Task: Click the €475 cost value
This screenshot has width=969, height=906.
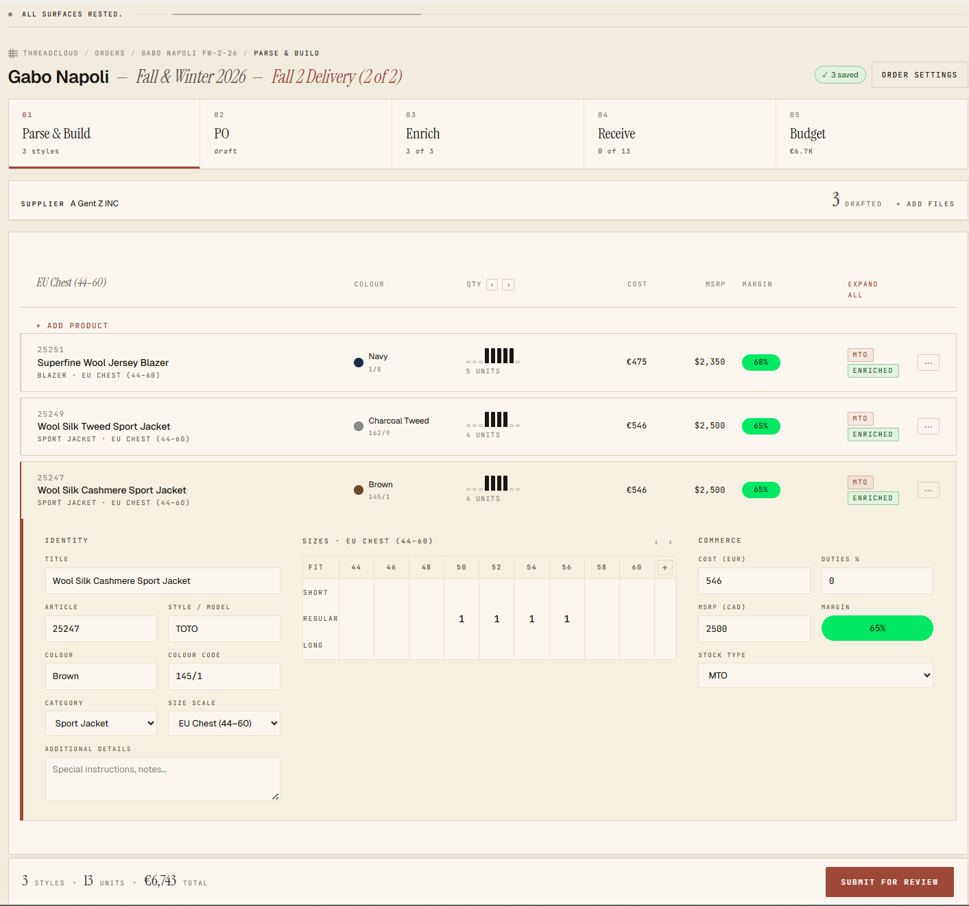Action: [x=636, y=362]
